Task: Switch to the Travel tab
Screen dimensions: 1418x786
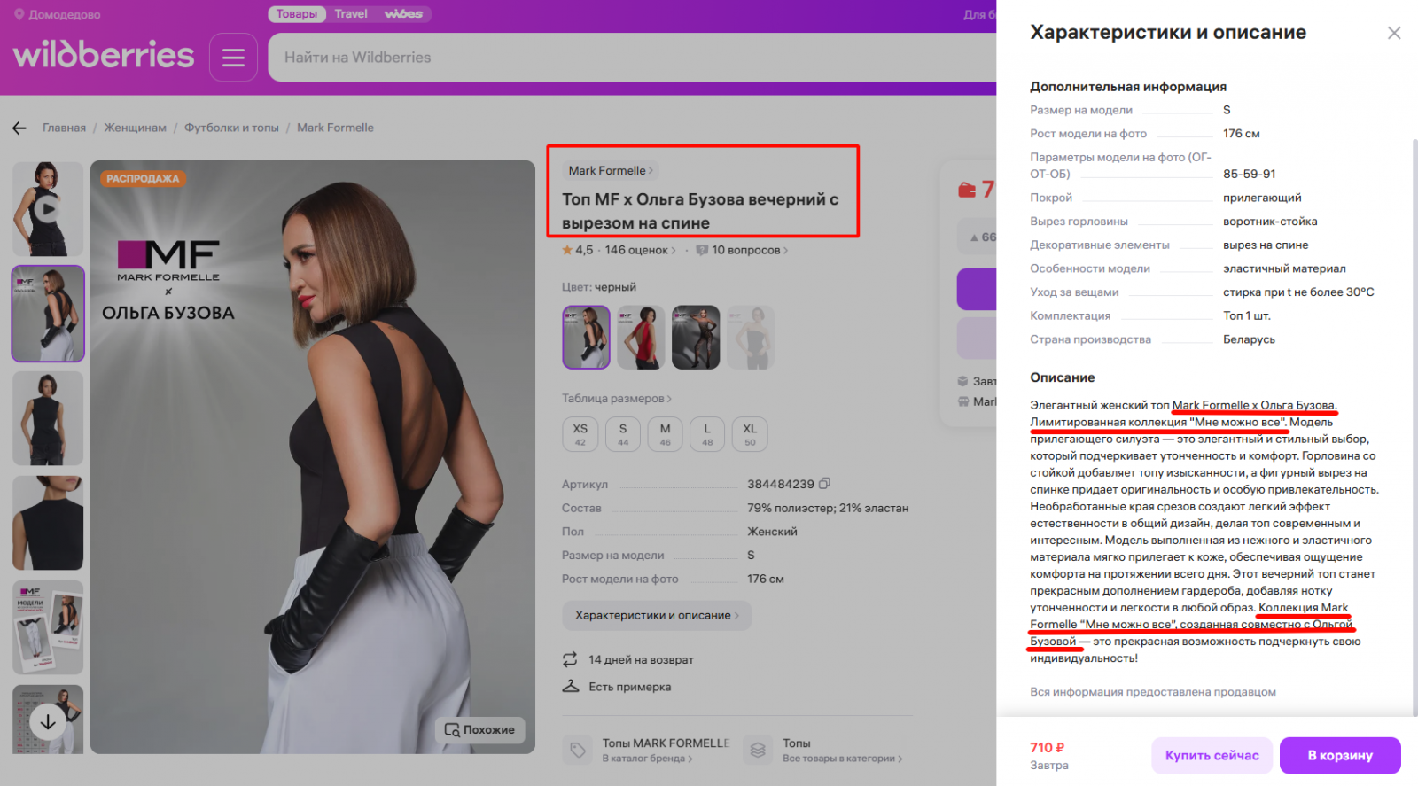Action: coord(351,14)
